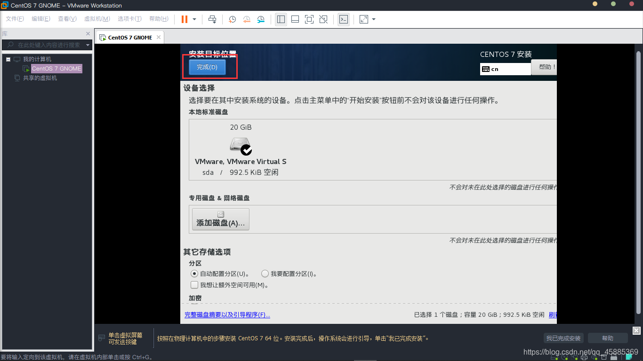Select 我的计算机 in the library
The width and height of the screenshot is (643, 361).
[x=37, y=59]
